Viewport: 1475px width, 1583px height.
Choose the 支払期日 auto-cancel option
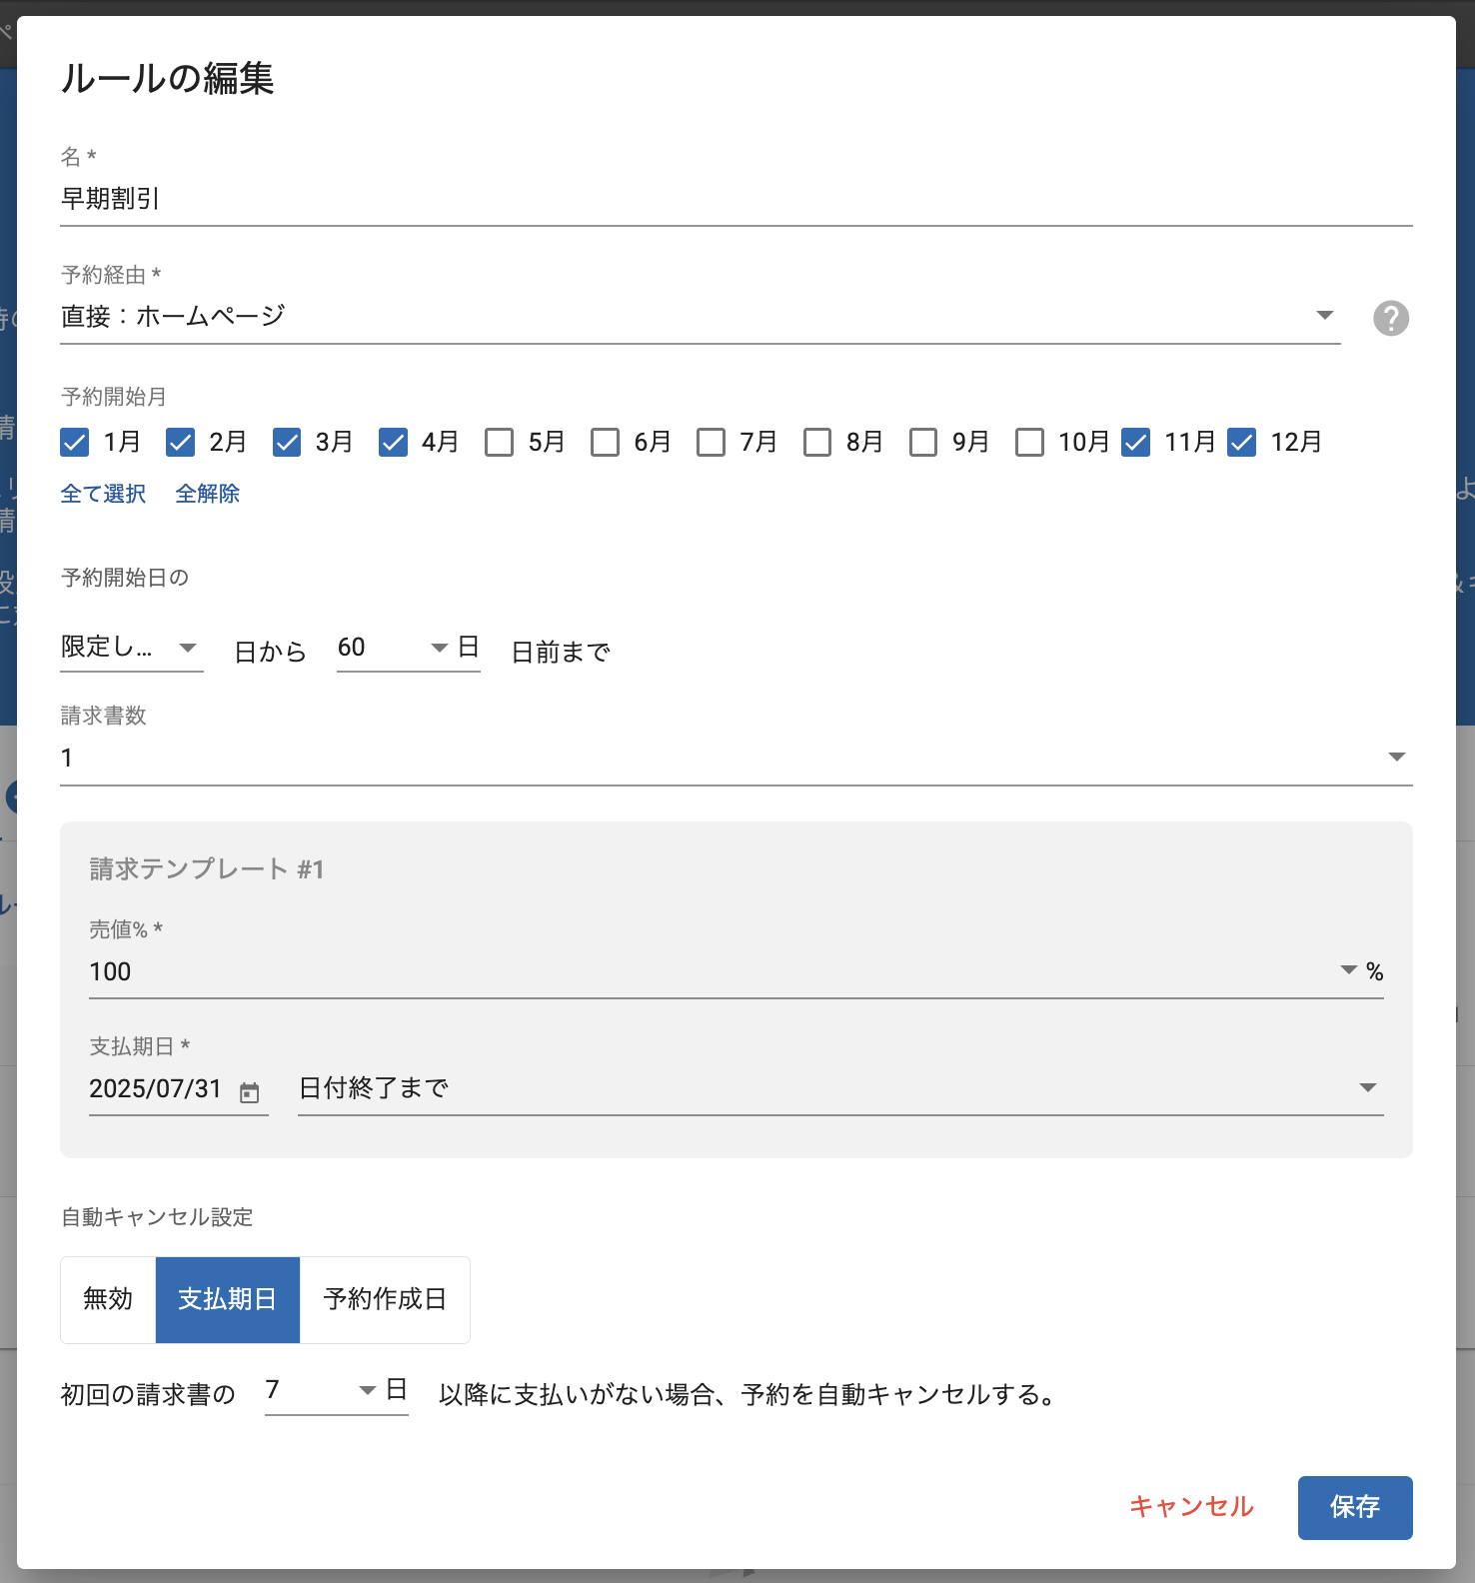tap(228, 1299)
